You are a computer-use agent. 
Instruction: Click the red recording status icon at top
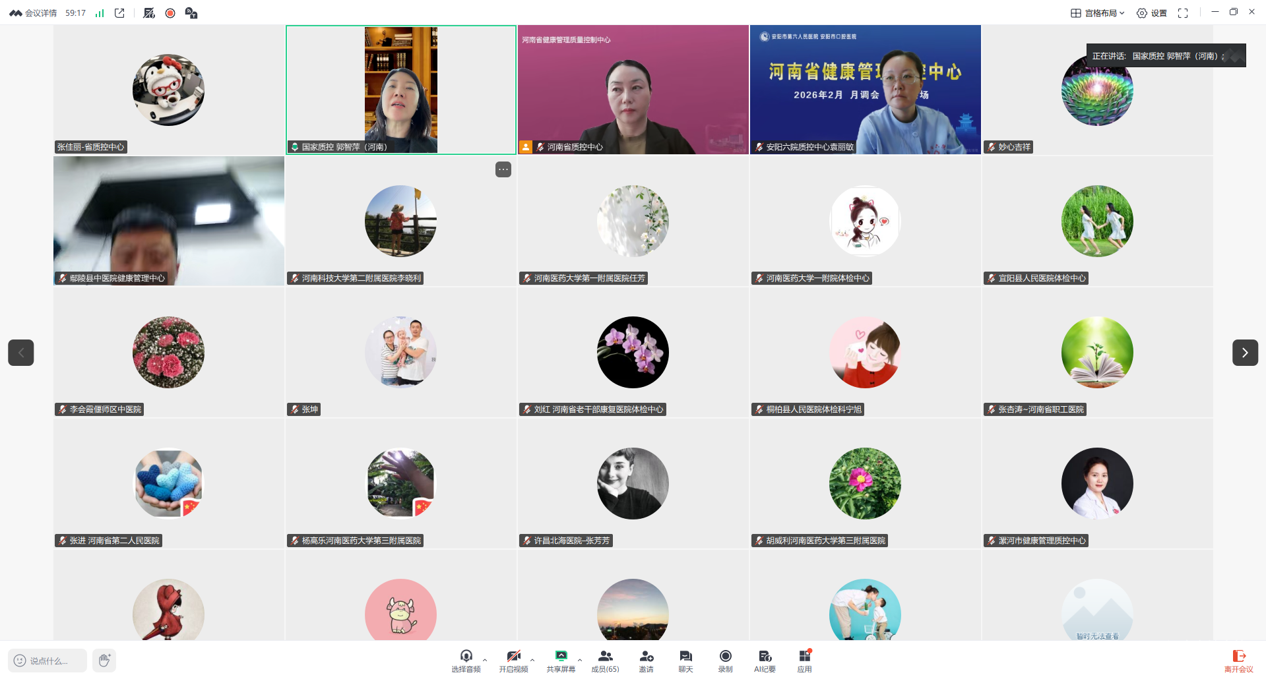click(170, 13)
